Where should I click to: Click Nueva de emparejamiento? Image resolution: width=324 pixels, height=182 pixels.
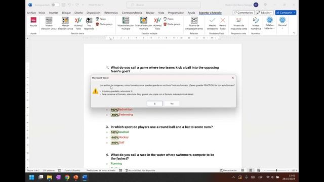click(194, 24)
